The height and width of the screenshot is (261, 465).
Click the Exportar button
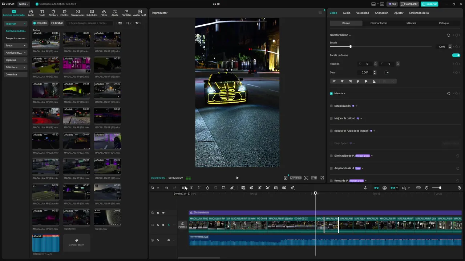pos(429,4)
